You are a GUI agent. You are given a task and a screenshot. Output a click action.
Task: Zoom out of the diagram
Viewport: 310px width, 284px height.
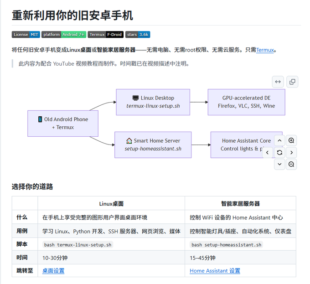[x=291, y=164]
